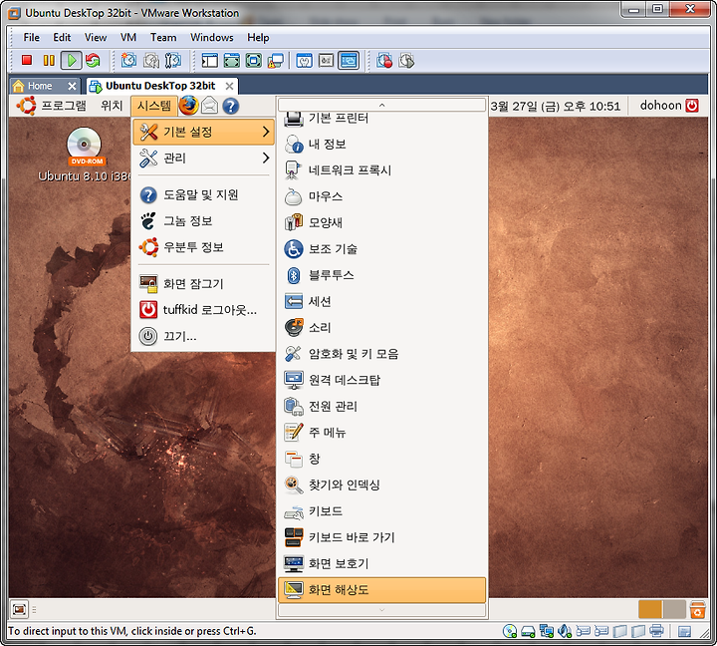Select 도움말 및 지원 menu entry
Viewport: 717px width, 646px height.
(203, 195)
